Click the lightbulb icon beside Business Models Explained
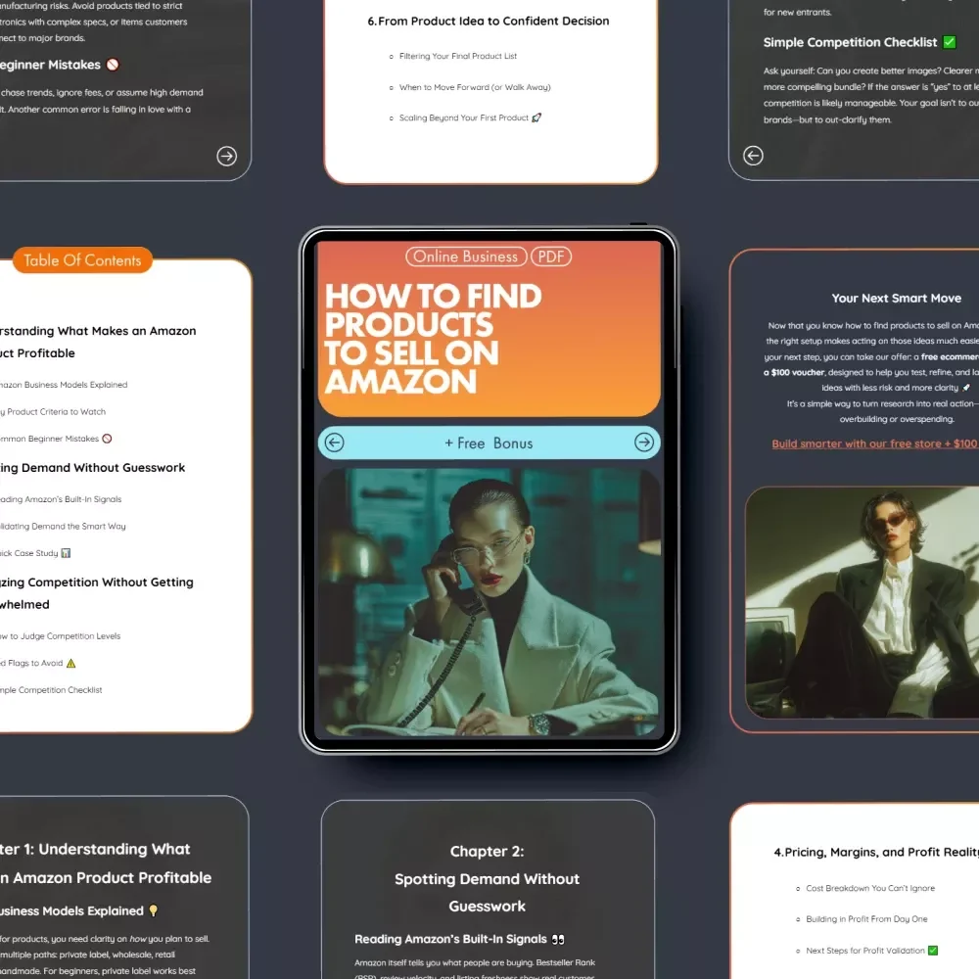The height and width of the screenshot is (979, 979). [x=154, y=910]
